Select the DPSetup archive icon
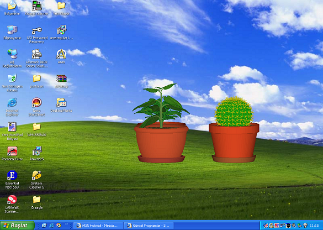This screenshot has width=323, height=230. pos(61,81)
